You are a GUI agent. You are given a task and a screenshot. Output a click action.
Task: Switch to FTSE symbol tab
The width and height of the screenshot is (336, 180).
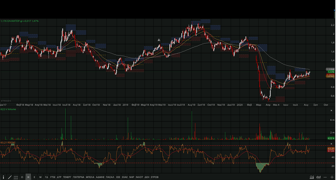click(53, 177)
